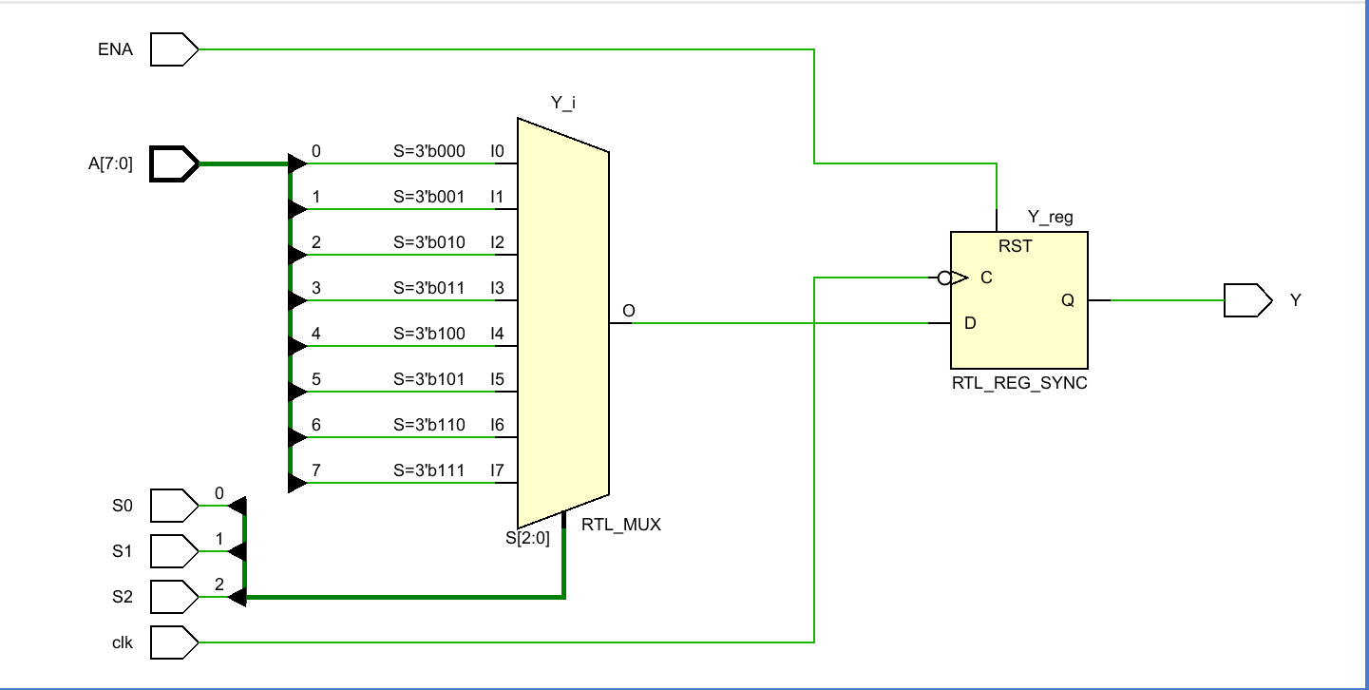Select the S=3'b111 net label
Image resolution: width=1369 pixels, height=690 pixels.
coord(429,470)
